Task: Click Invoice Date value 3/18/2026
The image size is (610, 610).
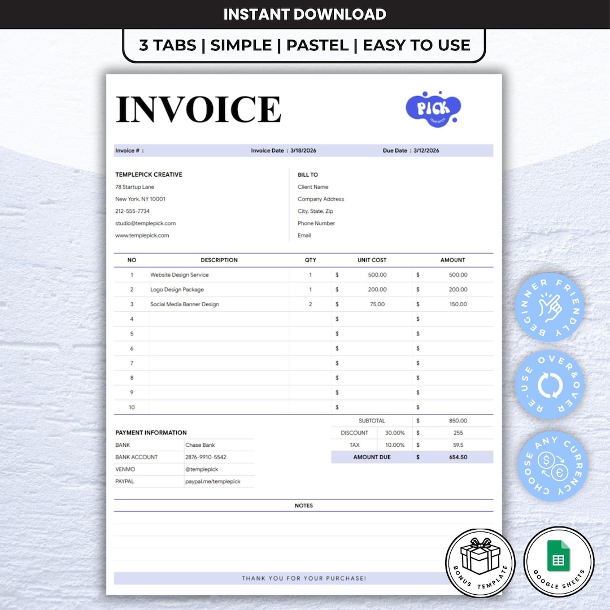Action: click(x=303, y=151)
